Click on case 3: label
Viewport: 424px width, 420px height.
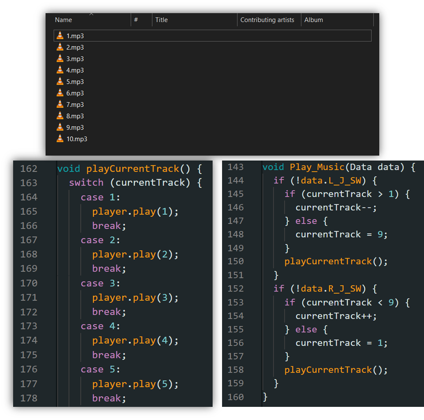pos(100,283)
